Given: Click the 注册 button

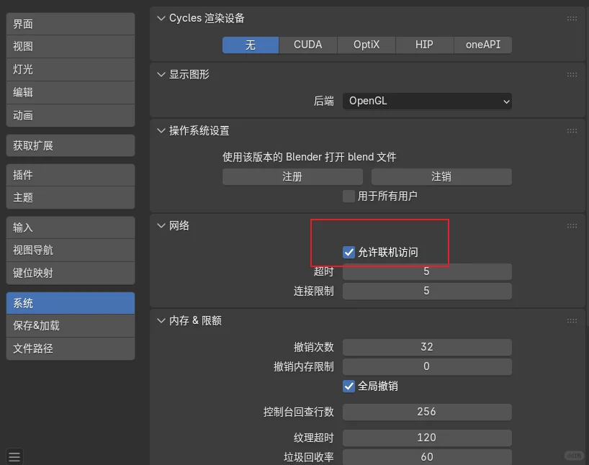Looking at the screenshot, I should coord(292,176).
